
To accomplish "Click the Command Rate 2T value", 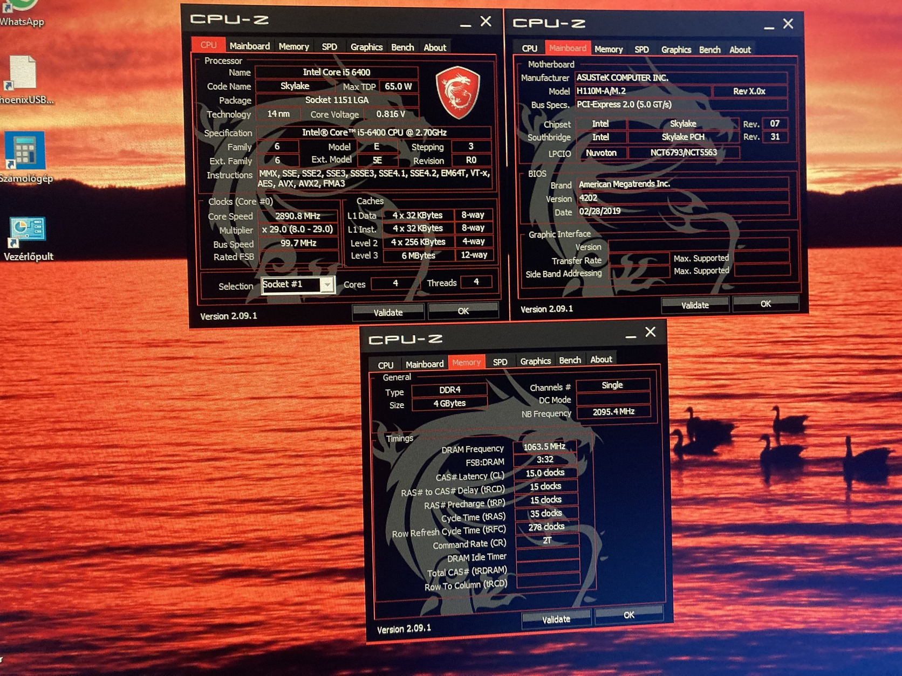I will (547, 540).
